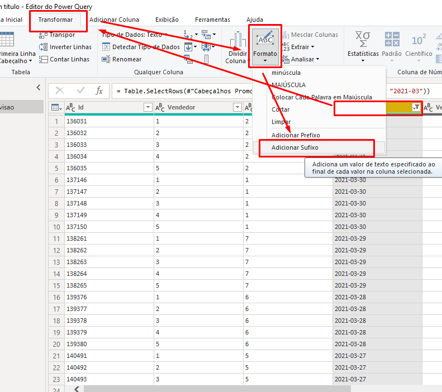Image resolution: width=442 pixels, height=392 pixels.
Task: Click cell 140493 in the Id column
Action: pyautogui.click(x=110, y=379)
